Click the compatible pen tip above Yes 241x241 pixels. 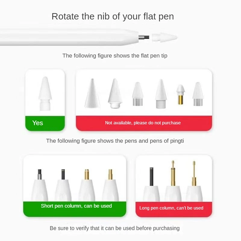45,93
